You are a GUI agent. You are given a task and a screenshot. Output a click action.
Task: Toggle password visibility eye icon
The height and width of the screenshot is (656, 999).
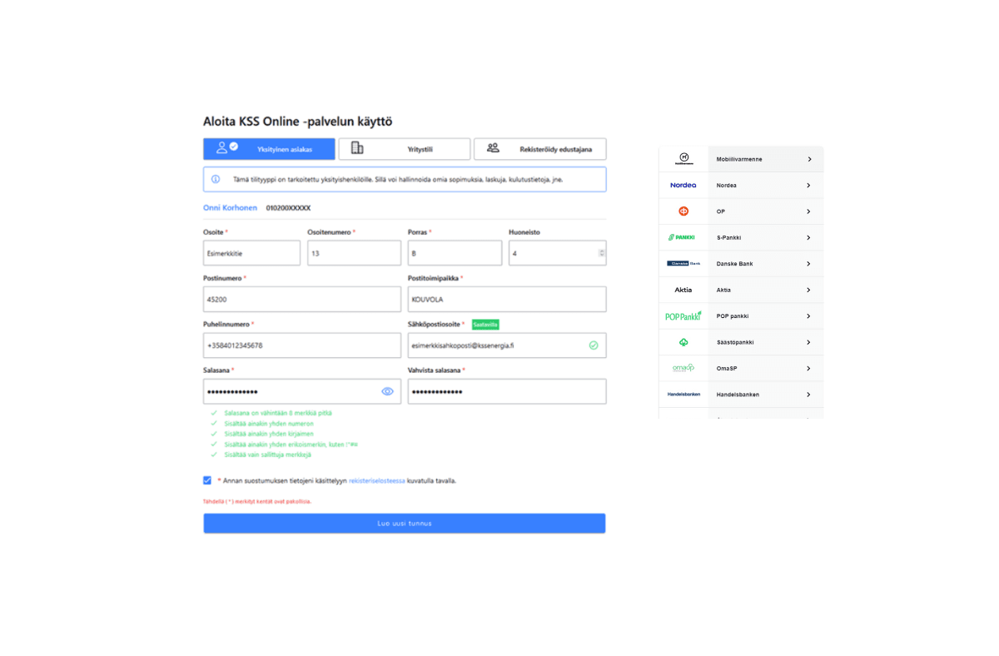(387, 391)
